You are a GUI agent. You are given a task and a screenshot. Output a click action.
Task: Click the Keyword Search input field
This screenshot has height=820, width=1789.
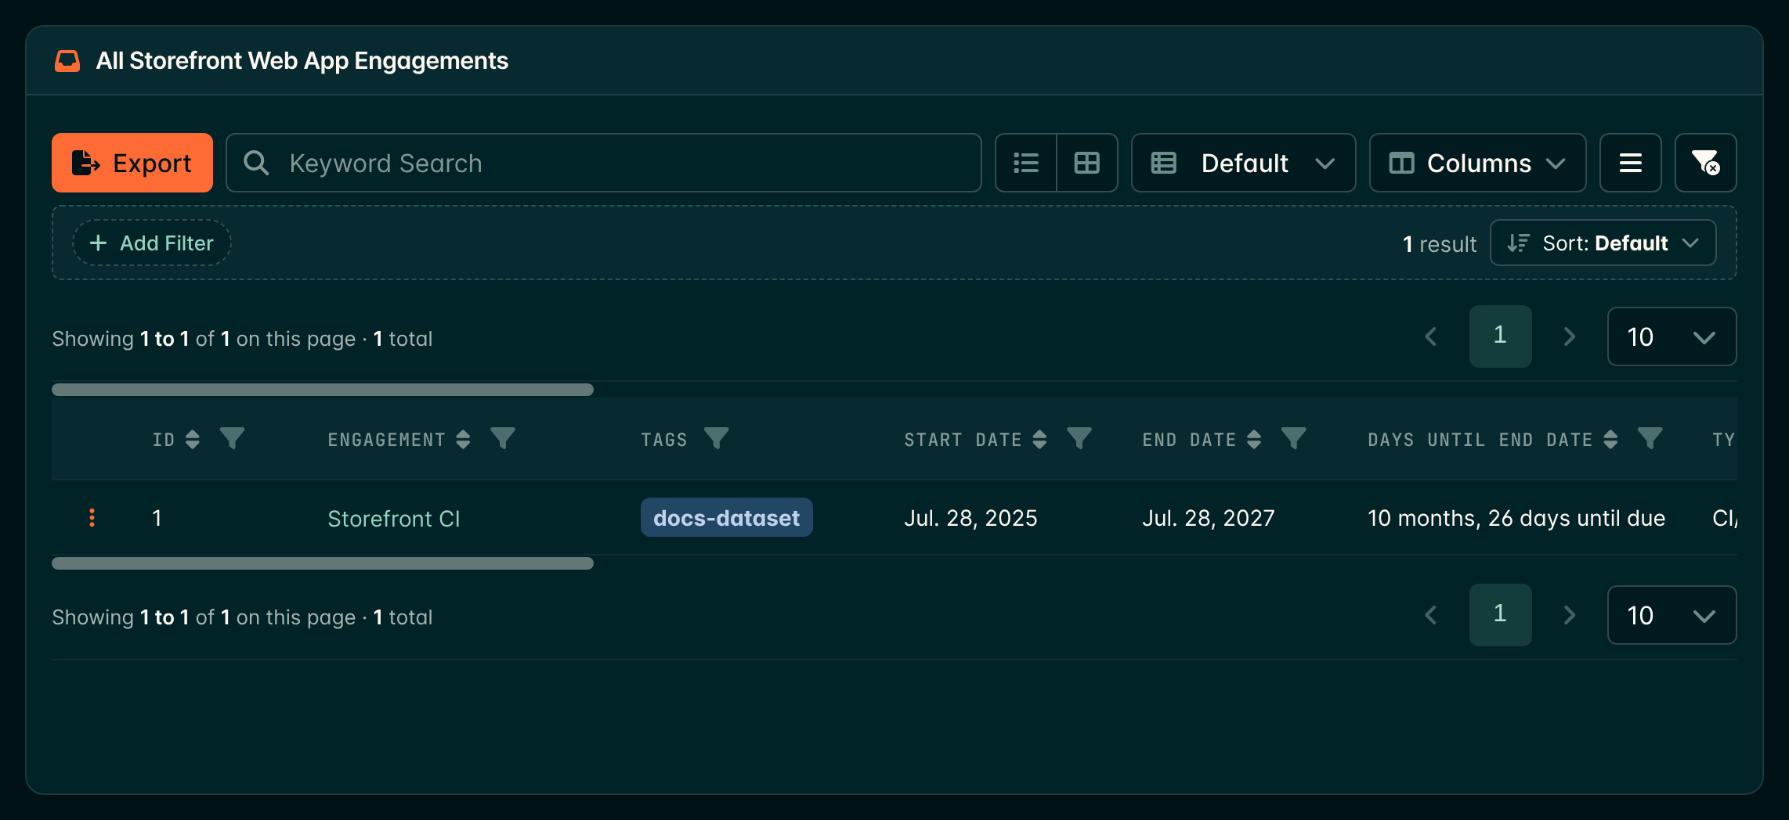(x=603, y=163)
